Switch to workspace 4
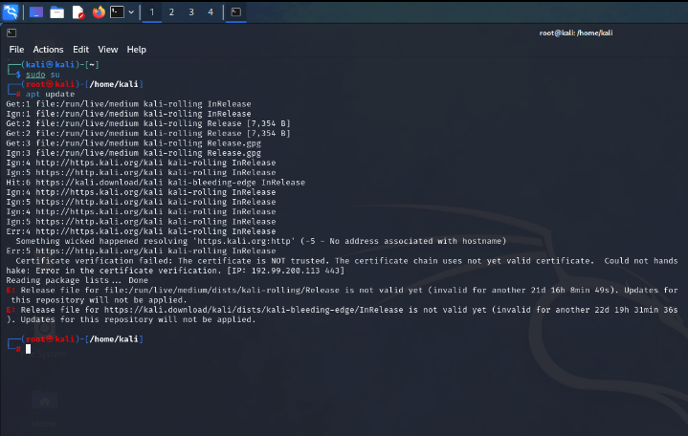This screenshot has width=688, height=436. click(x=211, y=12)
